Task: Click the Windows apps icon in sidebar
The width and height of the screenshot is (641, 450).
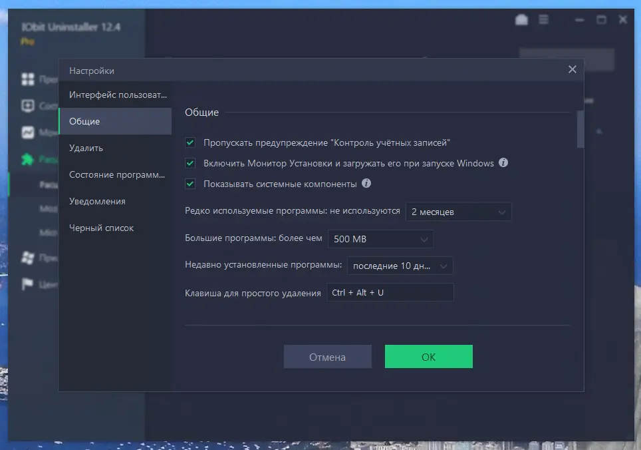Action: click(x=28, y=258)
